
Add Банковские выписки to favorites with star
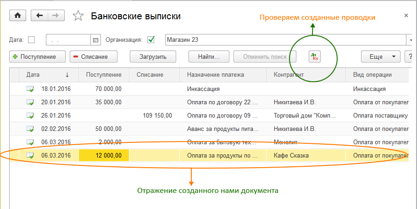78,16
